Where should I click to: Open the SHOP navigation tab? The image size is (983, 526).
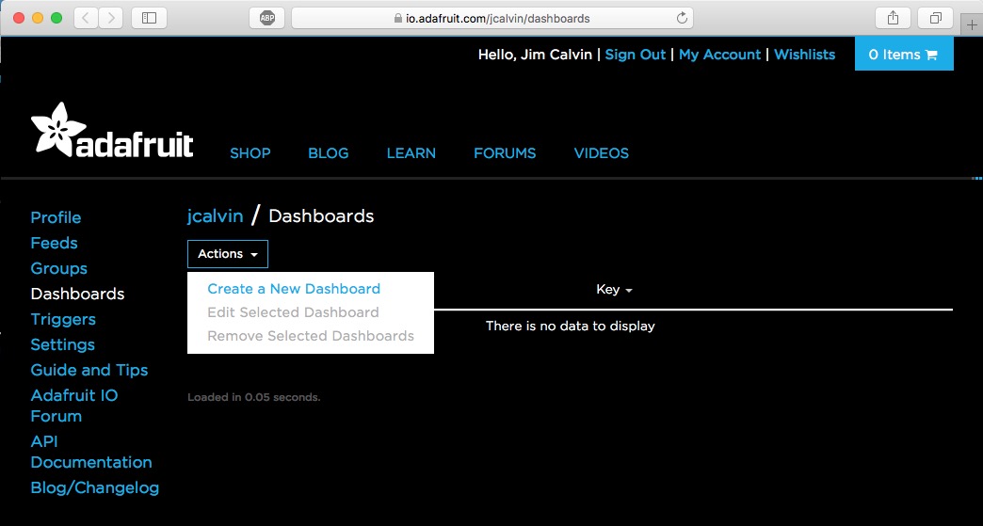[250, 152]
